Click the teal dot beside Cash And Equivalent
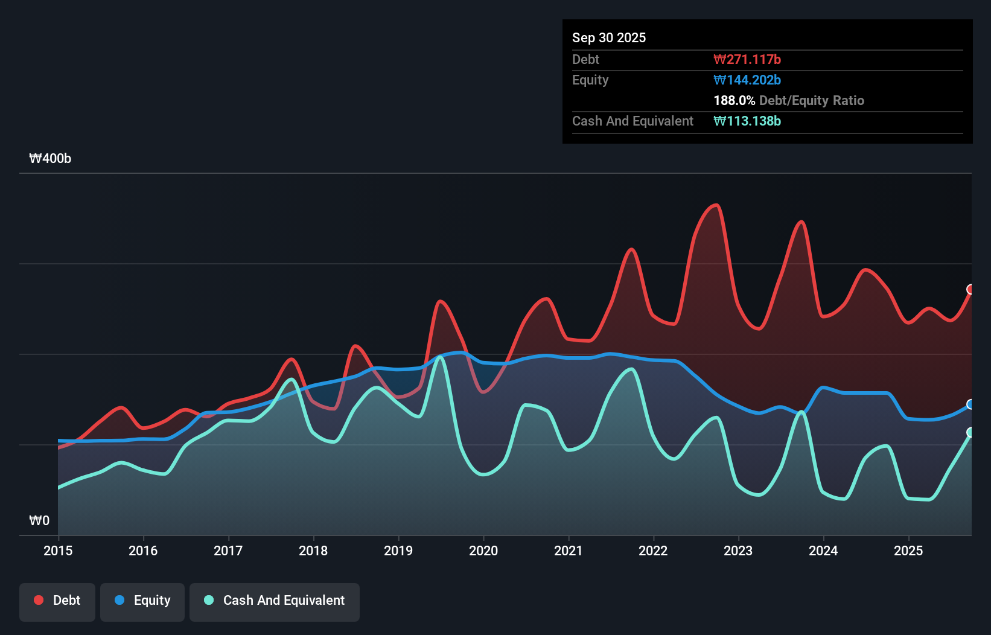 click(208, 600)
